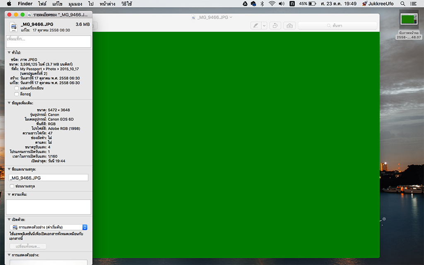Viewport: 424px width, 265px height.
Task: Click the last opened วันนี้ 19:44 value
Action: (x=56, y=161)
